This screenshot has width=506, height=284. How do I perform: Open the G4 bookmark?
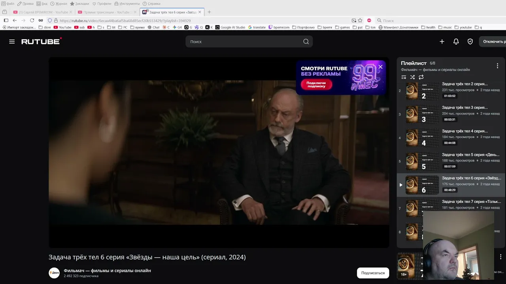click(177, 27)
